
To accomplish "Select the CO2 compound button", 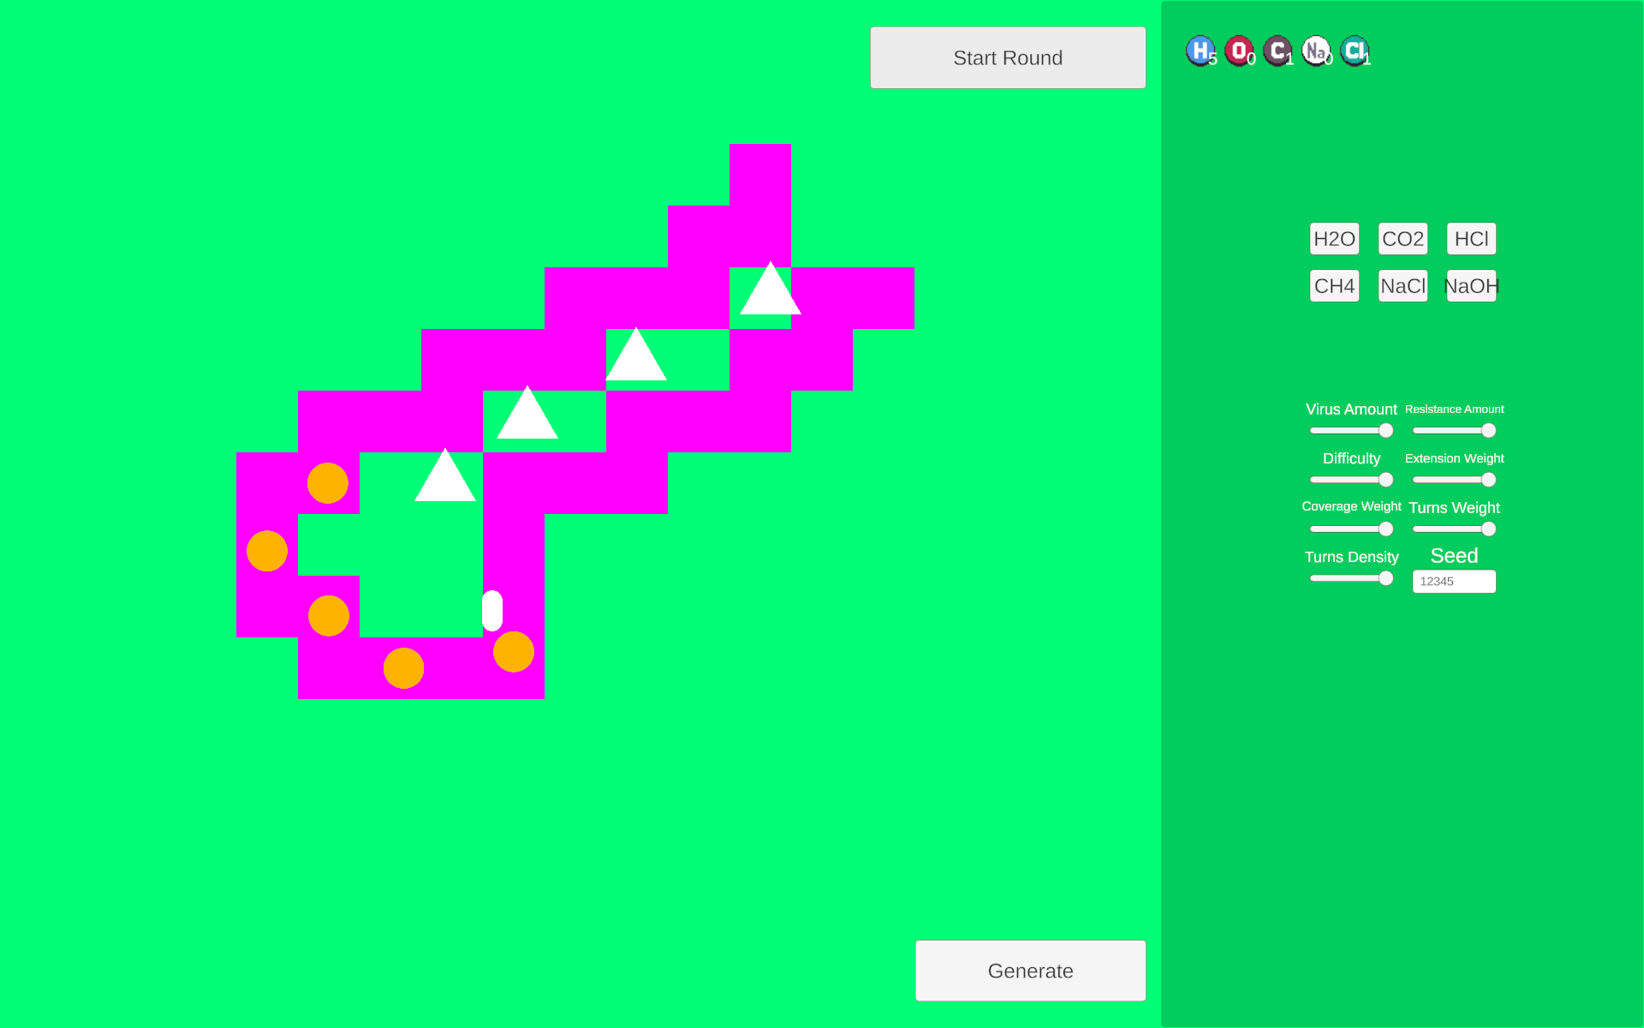I will point(1403,239).
